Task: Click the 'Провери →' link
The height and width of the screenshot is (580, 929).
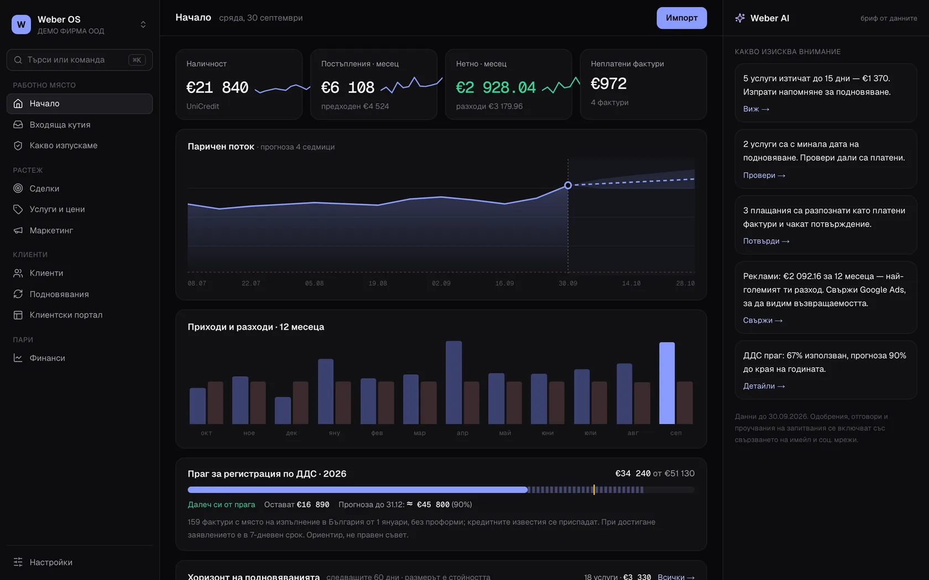Action: click(764, 175)
